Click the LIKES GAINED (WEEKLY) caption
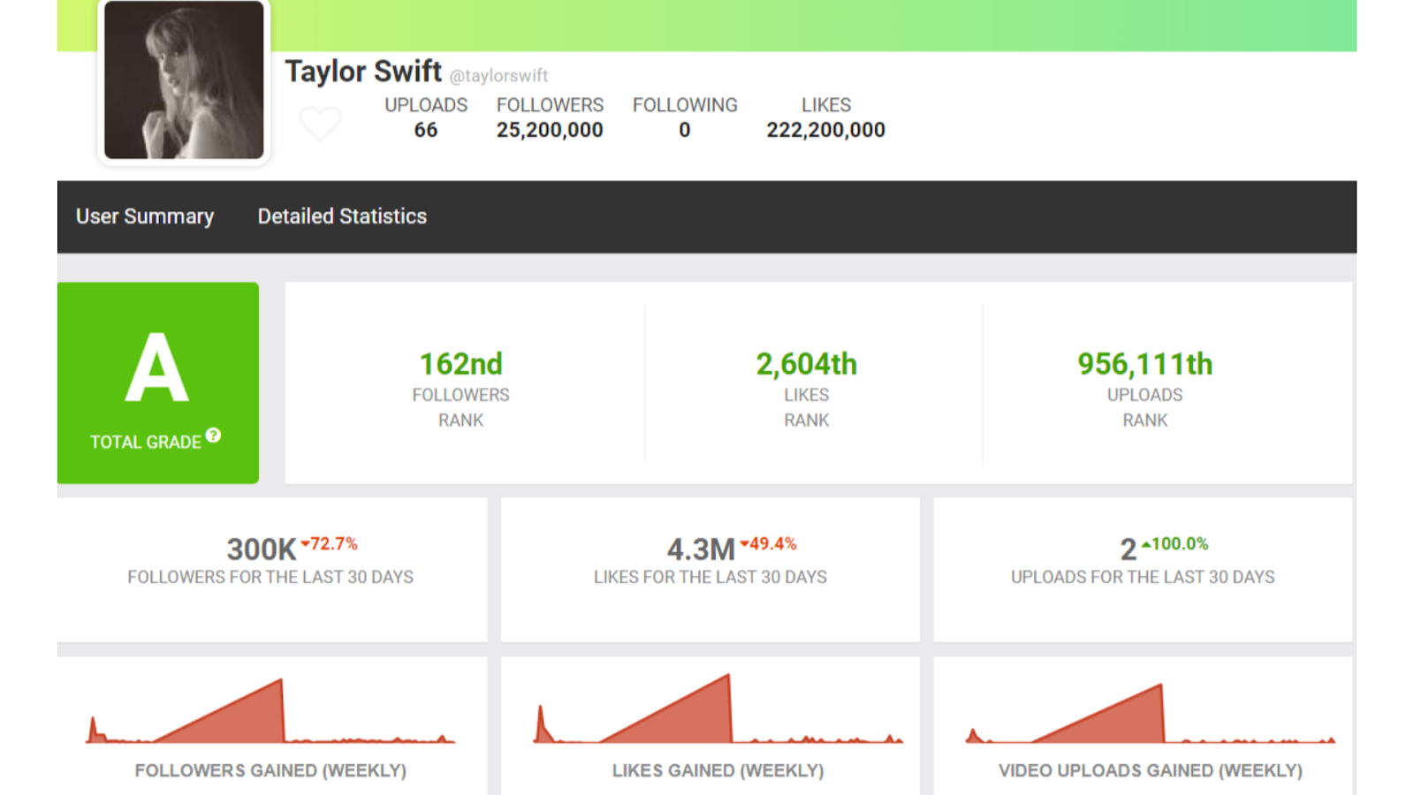1414x795 pixels. coord(718,771)
